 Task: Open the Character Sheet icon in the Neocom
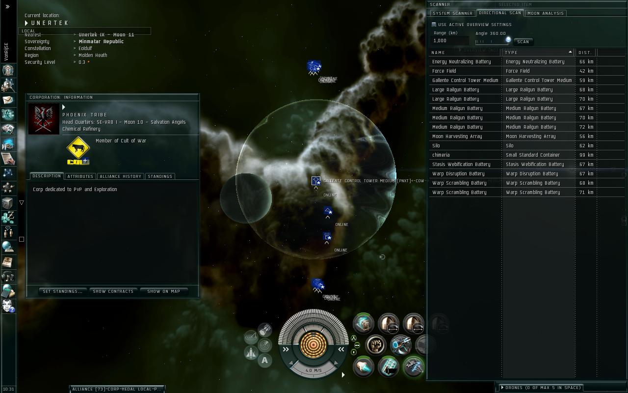[x=8, y=70]
